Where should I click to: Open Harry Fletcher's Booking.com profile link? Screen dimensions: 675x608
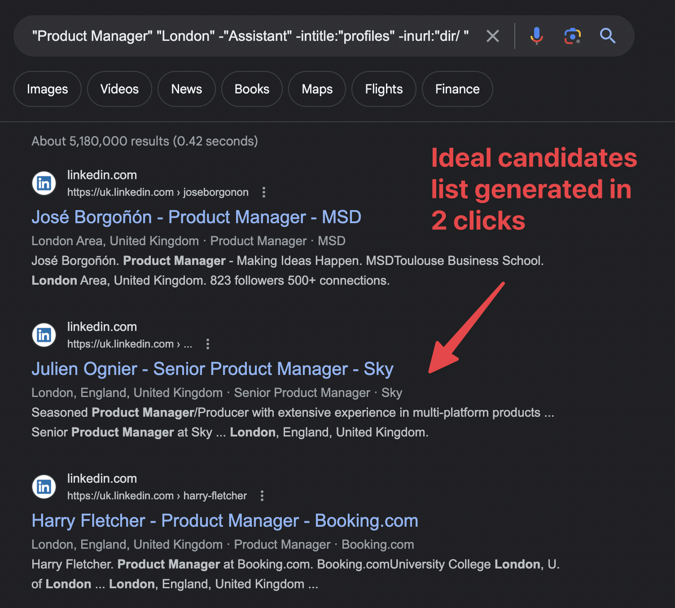tap(224, 520)
